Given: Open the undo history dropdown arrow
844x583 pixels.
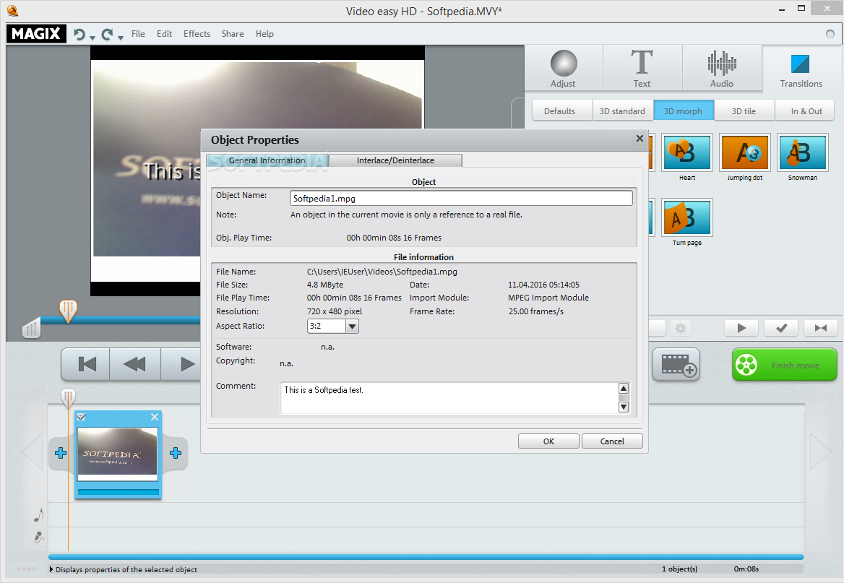Looking at the screenshot, I should point(92,38).
